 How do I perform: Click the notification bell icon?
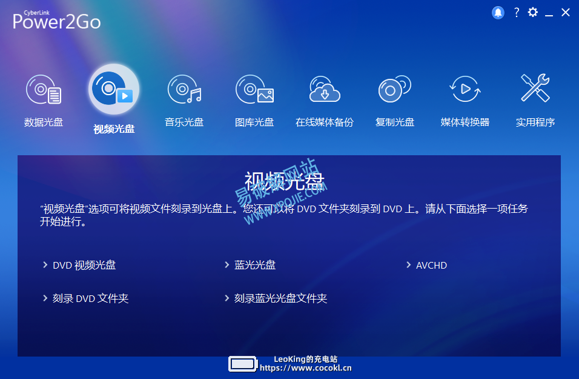tap(498, 13)
